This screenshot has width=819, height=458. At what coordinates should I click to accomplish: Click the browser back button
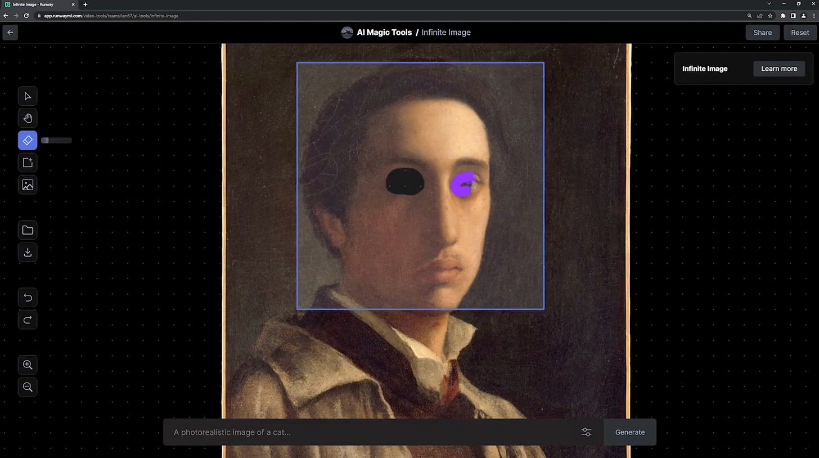pos(6,16)
